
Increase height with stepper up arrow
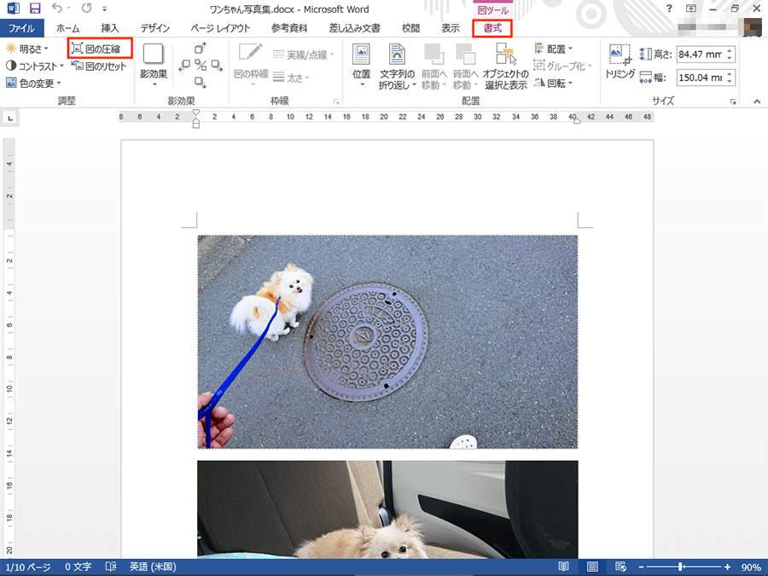coord(730,50)
